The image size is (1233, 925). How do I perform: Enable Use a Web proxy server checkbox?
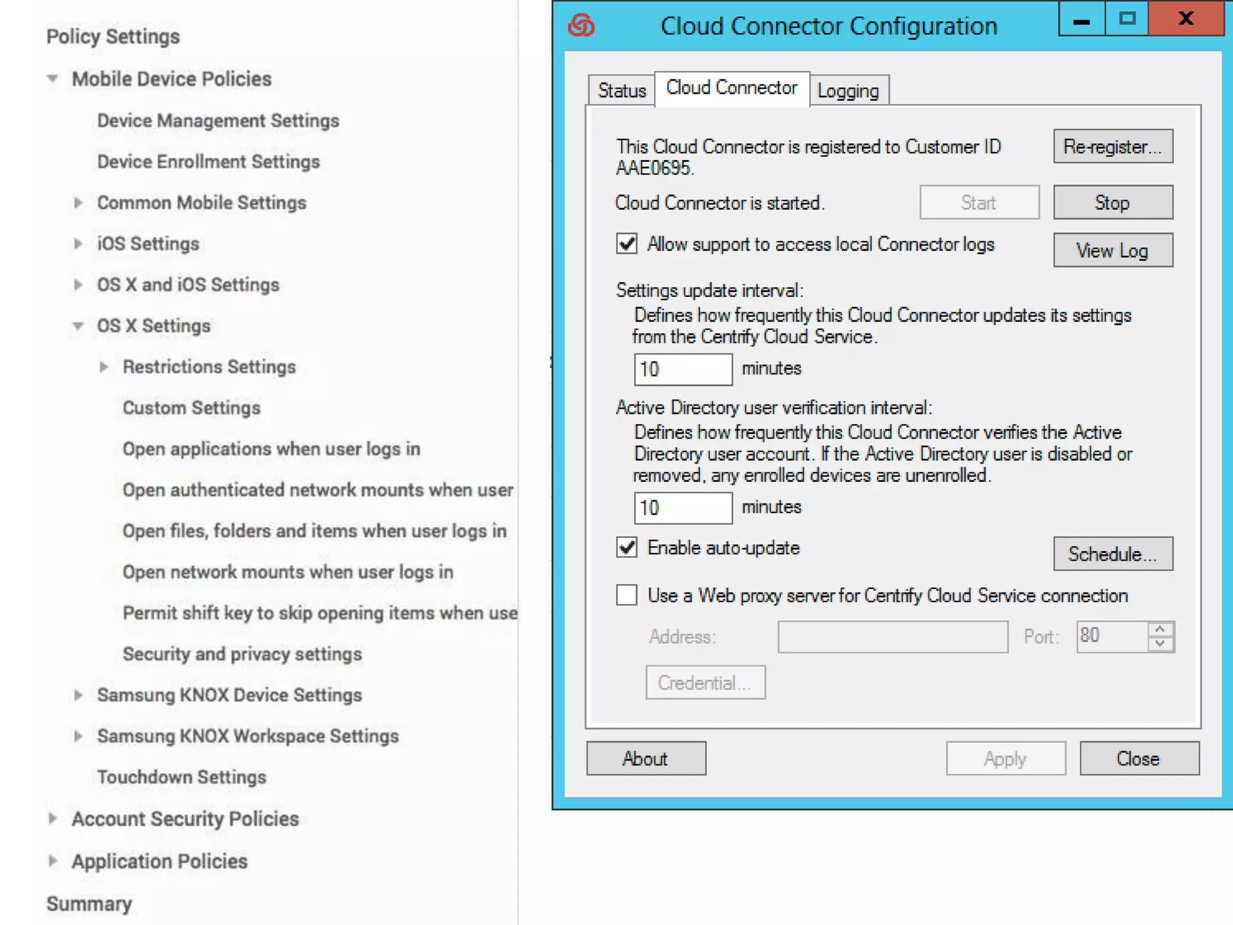pos(627,595)
